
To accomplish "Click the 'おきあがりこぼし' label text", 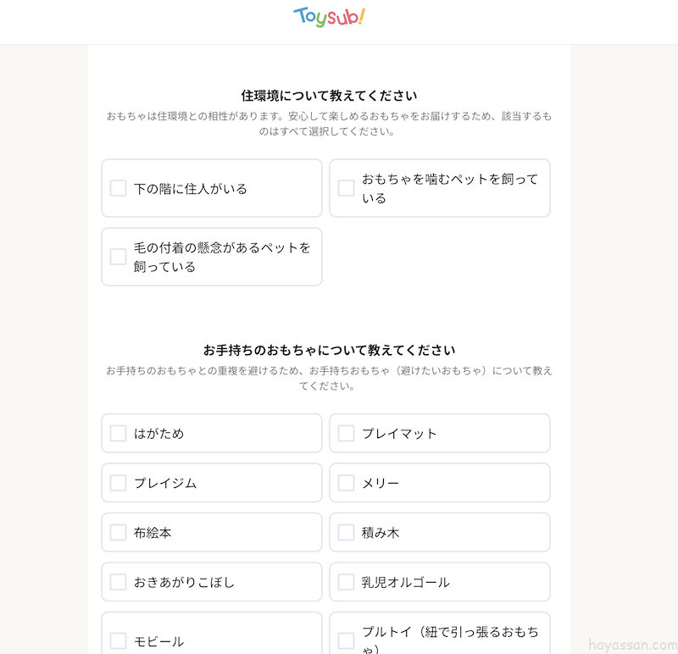I will pyautogui.click(x=184, y=583).
